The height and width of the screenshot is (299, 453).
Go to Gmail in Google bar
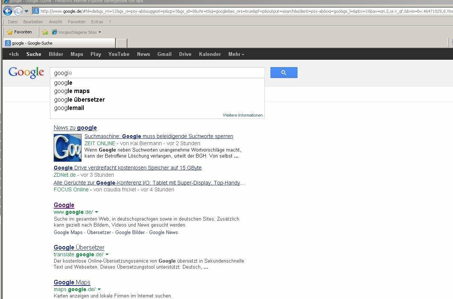165,54
